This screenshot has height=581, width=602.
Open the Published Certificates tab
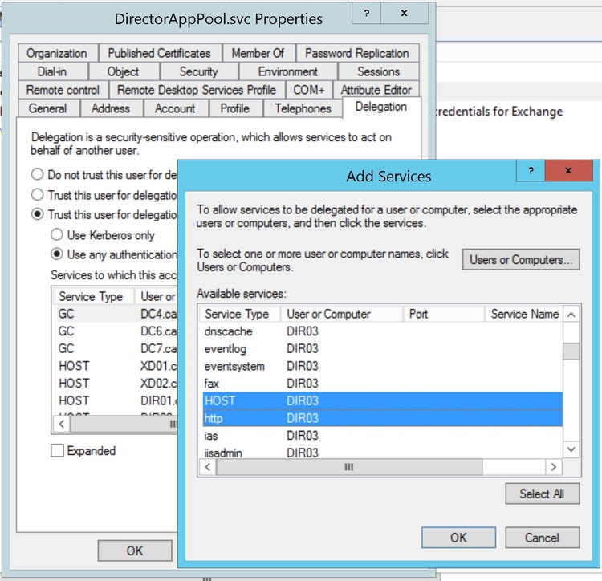click(160, 53)
